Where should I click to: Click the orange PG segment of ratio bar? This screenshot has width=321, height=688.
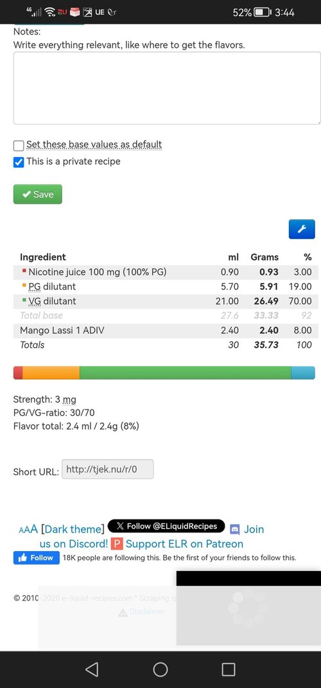tap(51, 372)
